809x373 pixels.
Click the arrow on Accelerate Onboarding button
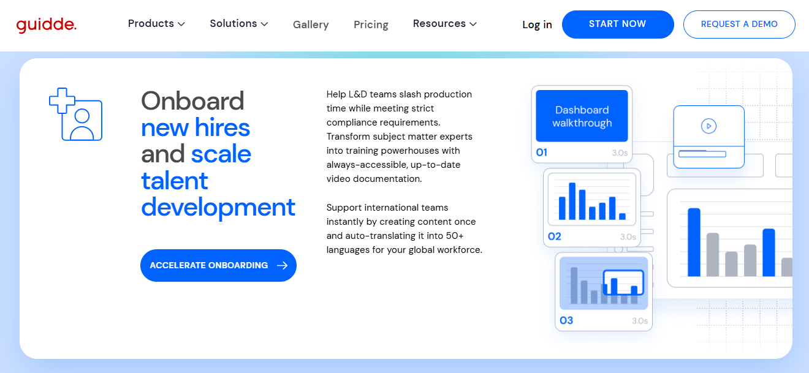click(282, 265)
